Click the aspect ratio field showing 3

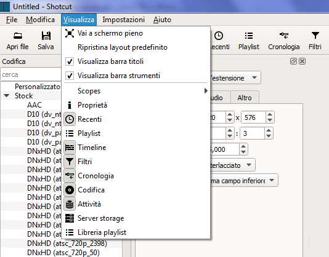click(253, 133)
